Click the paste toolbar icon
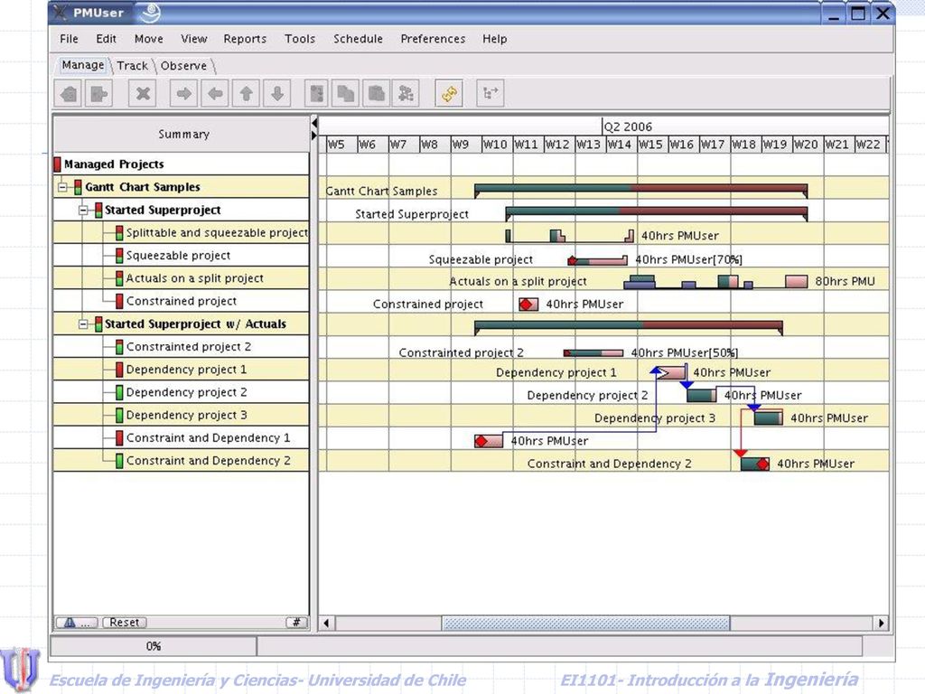The height and width of the screenshot is (694, 925). click(376, 93)
